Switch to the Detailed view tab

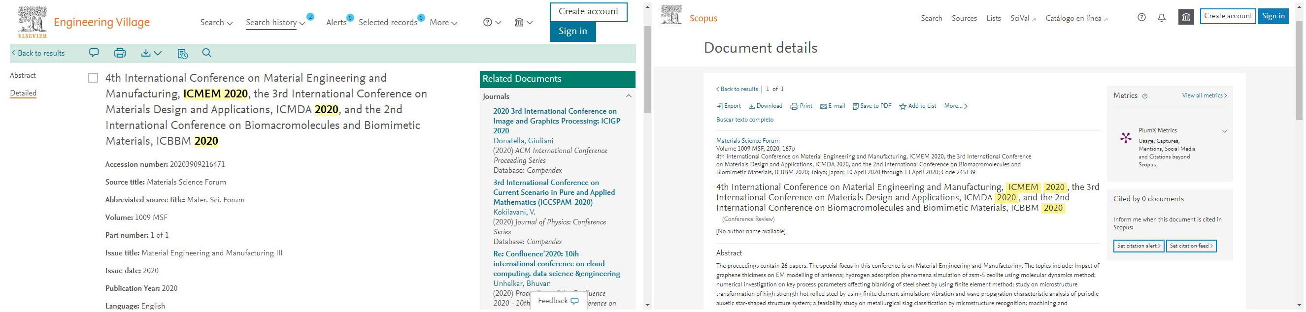coord(23,93)
